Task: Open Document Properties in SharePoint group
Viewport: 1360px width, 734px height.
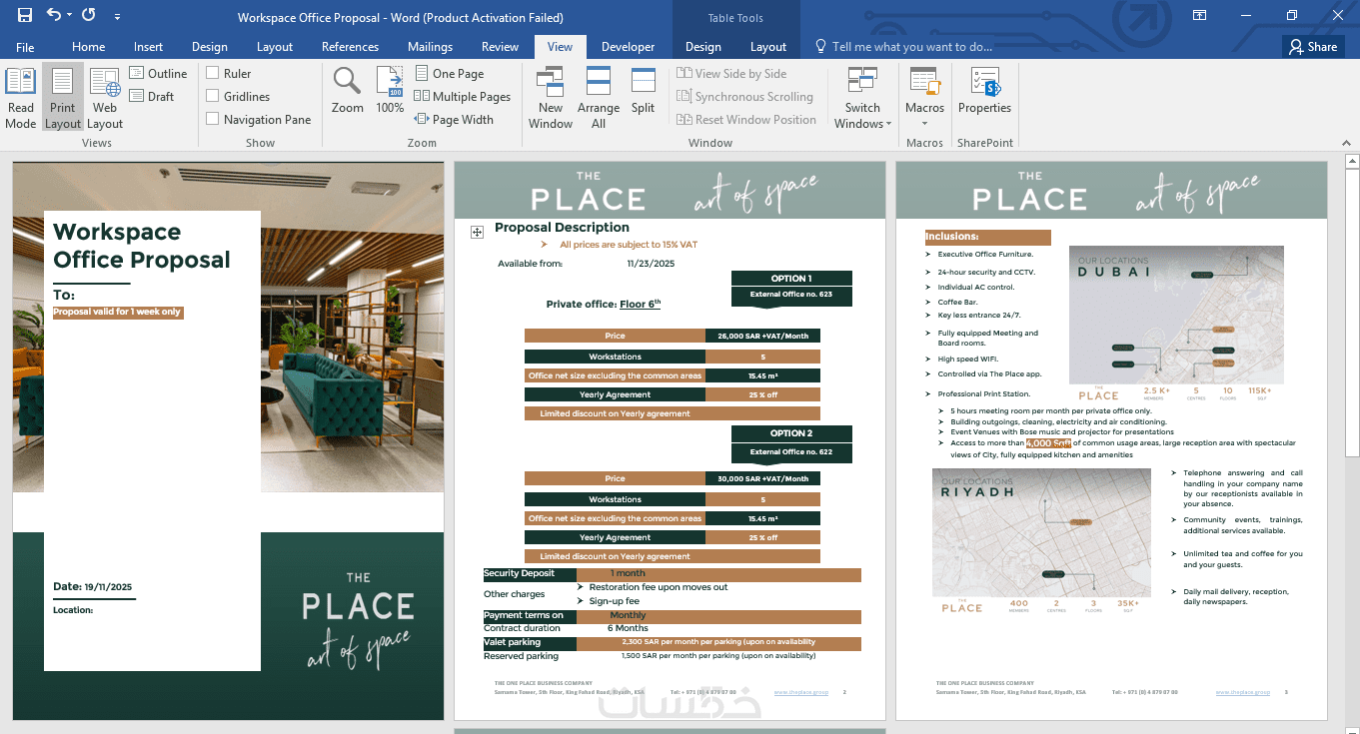Action: (x=984, y=91)
